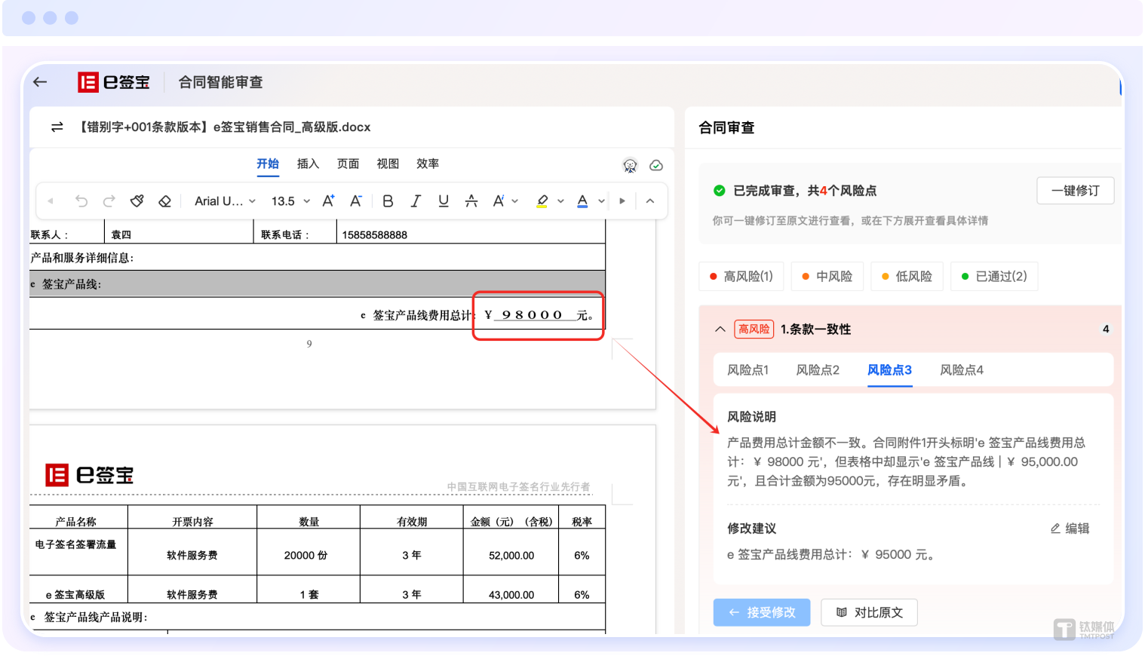
Task: Apply the highlight color pen
Action: (542, 201)
